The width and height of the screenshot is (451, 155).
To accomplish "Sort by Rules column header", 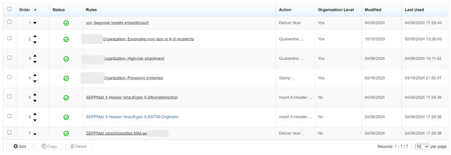I will [91, 10].
